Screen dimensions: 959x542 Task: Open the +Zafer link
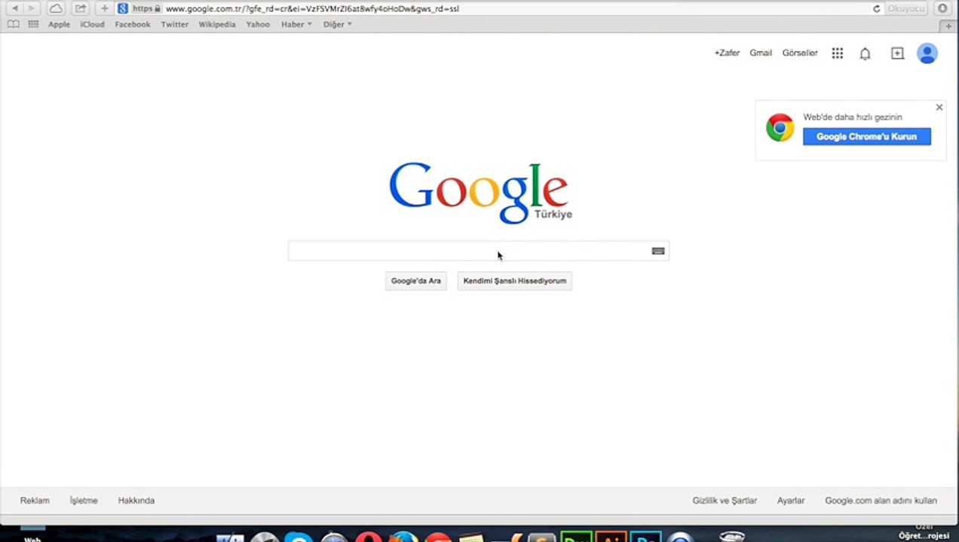click(x=727, y=53)
